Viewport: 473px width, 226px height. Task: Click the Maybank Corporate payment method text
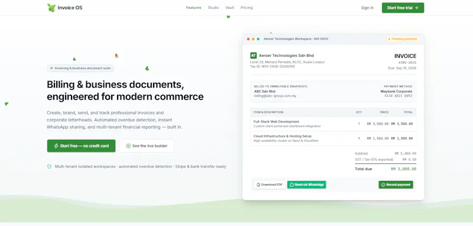click(x=396, y=92)
